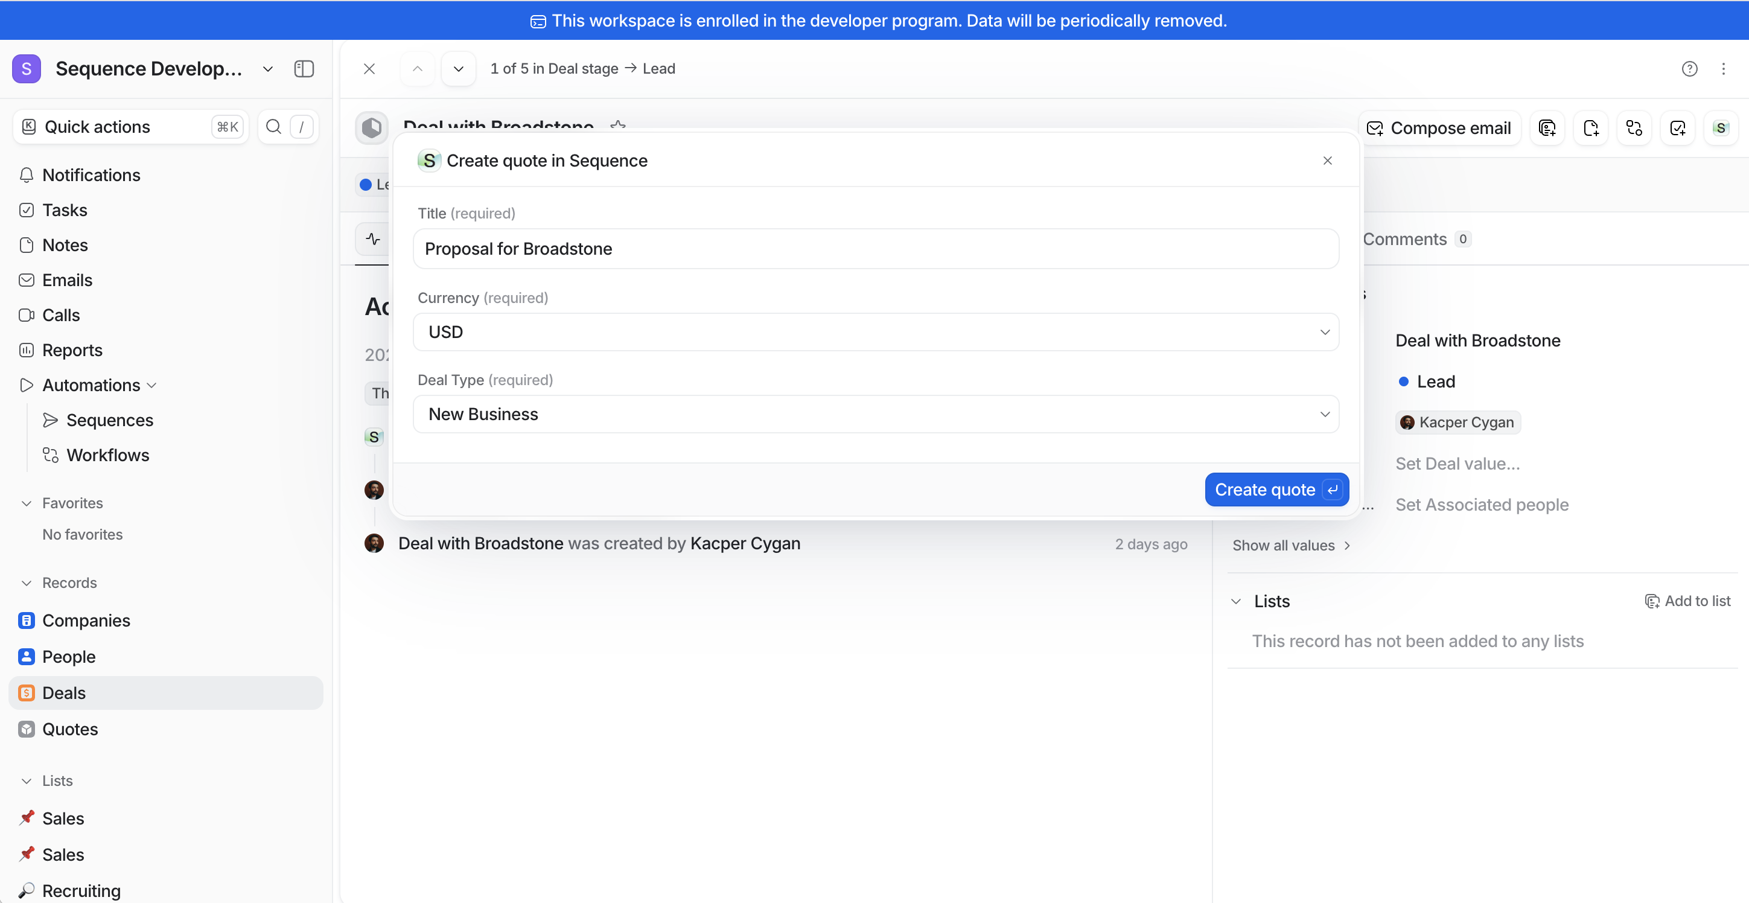Click the Title input field

pos(876,249)
